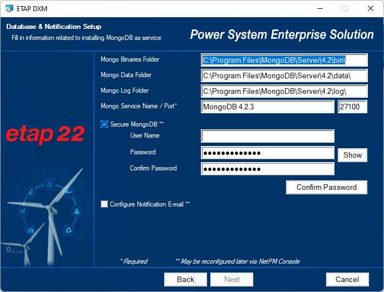Viewport: 384px width, 292px height.
Task: Click the 'Mongo Log Folder' label
Action: tap(125, 90)
